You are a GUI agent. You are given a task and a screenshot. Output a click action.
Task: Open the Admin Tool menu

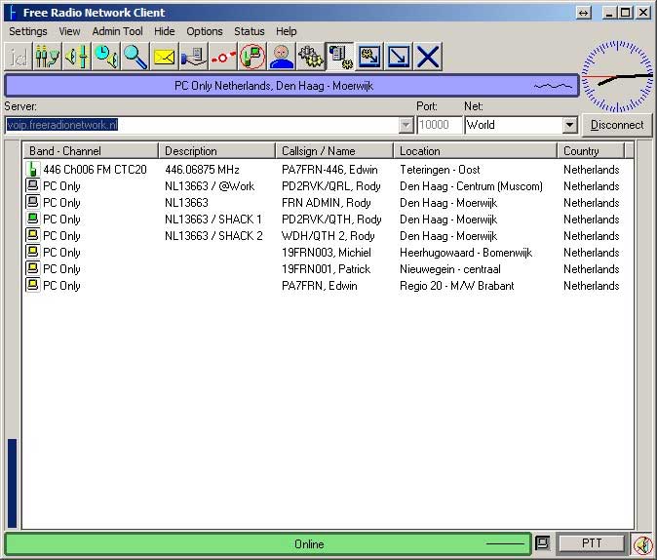[x=117, y=31]
